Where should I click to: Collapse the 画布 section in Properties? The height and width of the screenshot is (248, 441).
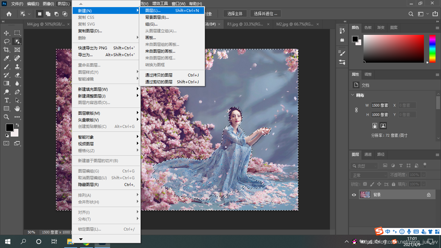(x=353, y=95)
